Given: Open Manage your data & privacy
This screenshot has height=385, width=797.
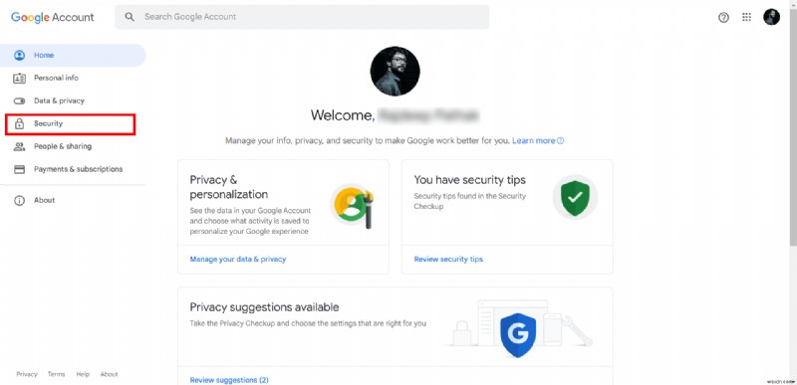Looking at the screenshot, I should coord(238,260).
